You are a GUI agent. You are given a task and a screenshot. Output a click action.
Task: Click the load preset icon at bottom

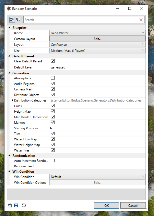pyautogui.click(x=10, y=205)
